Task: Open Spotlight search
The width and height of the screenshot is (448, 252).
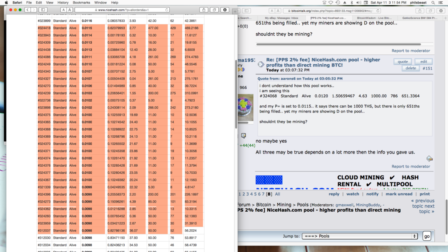Action: click(433, 3)
